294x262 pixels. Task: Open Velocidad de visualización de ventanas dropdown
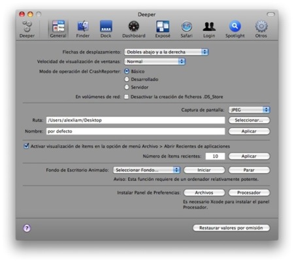pyautogui.click(x=155, y=61)
